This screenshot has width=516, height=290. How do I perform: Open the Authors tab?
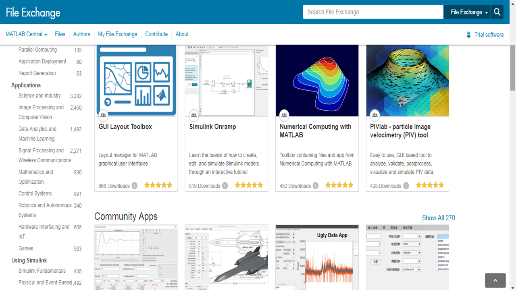click(x=81, y=34)
